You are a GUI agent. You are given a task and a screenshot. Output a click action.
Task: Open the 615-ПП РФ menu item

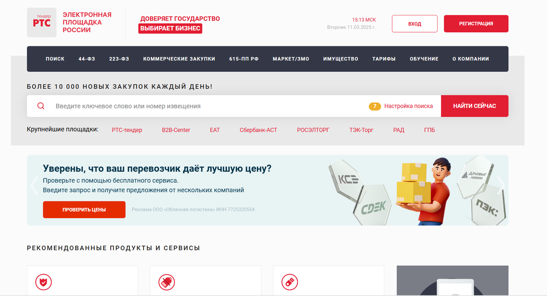tap(244, 59)
